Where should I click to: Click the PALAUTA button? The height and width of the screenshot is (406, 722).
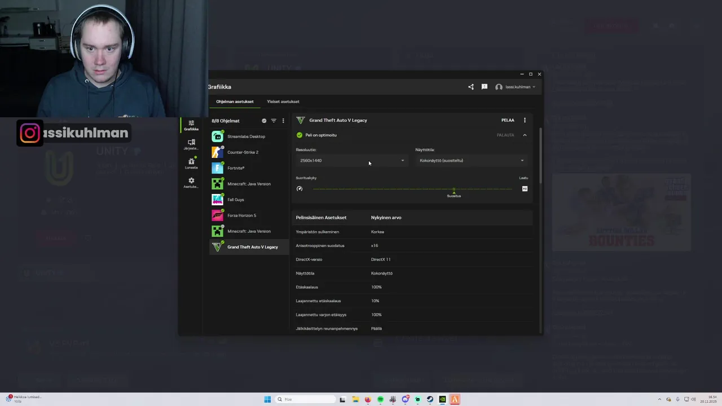pos(505,135)
